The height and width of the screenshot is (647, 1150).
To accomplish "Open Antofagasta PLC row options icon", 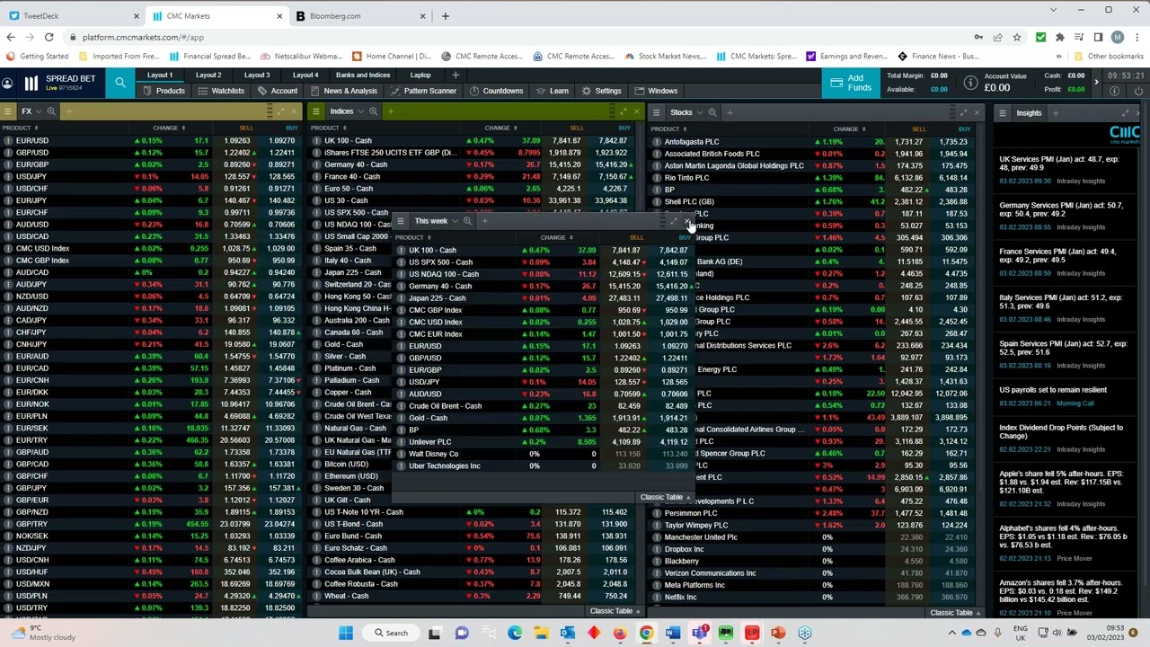I will point(657,142).
